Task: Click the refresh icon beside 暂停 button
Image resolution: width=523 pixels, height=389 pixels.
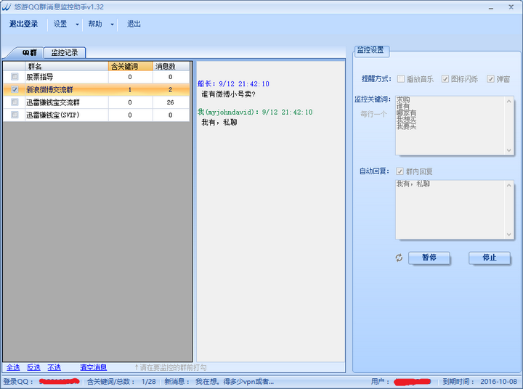Action: click(x=399, y=258)
